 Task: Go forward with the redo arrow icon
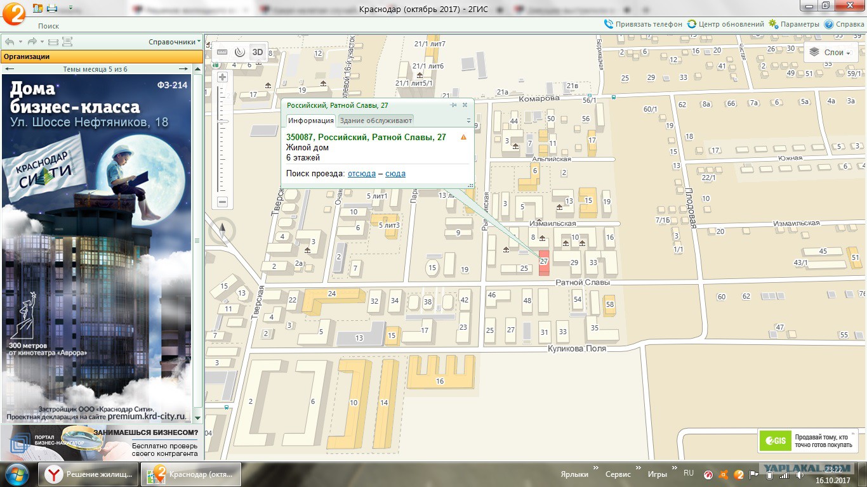tap(31, 42)
